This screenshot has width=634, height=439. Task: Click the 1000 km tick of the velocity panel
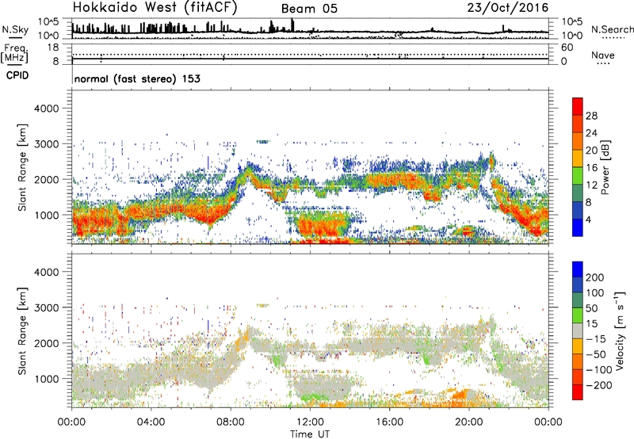click(x=47, y=379)
